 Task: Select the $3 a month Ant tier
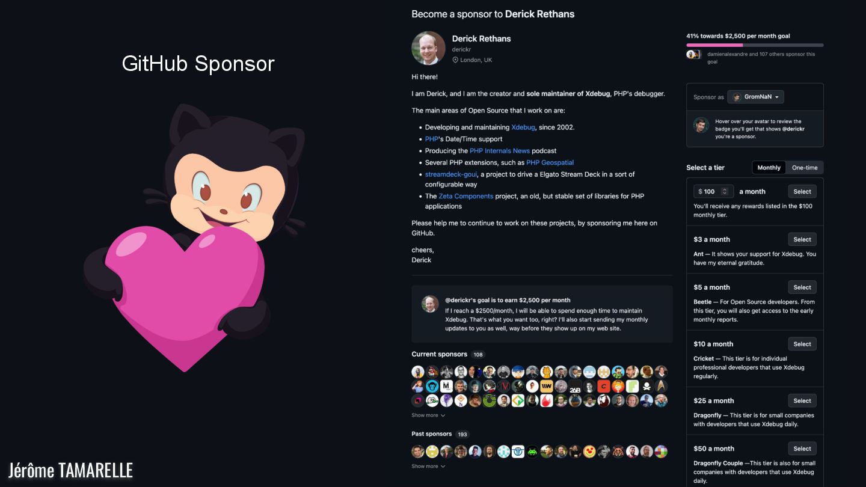tap(802, 239)
